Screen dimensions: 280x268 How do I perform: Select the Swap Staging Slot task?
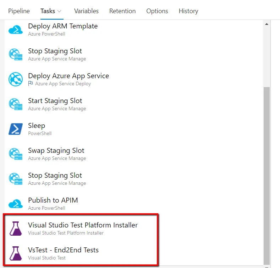pyautogui.click(x=134, y=154)
